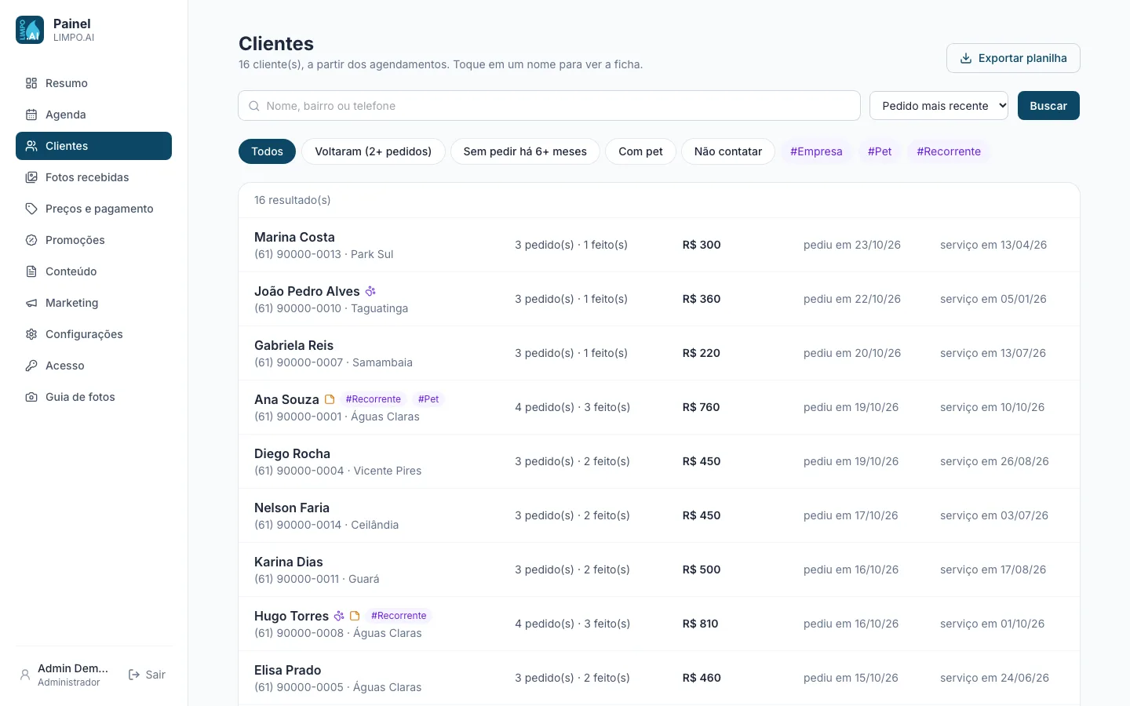Open Diego Rocha client record
Screen dimensions: 1130x706
(x=659, y=461)
